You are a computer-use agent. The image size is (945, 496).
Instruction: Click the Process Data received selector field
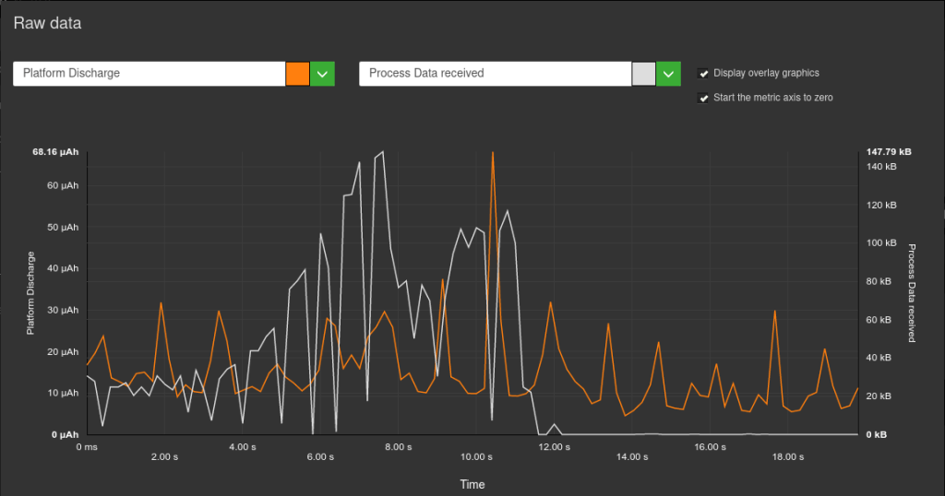pos(495,74)
